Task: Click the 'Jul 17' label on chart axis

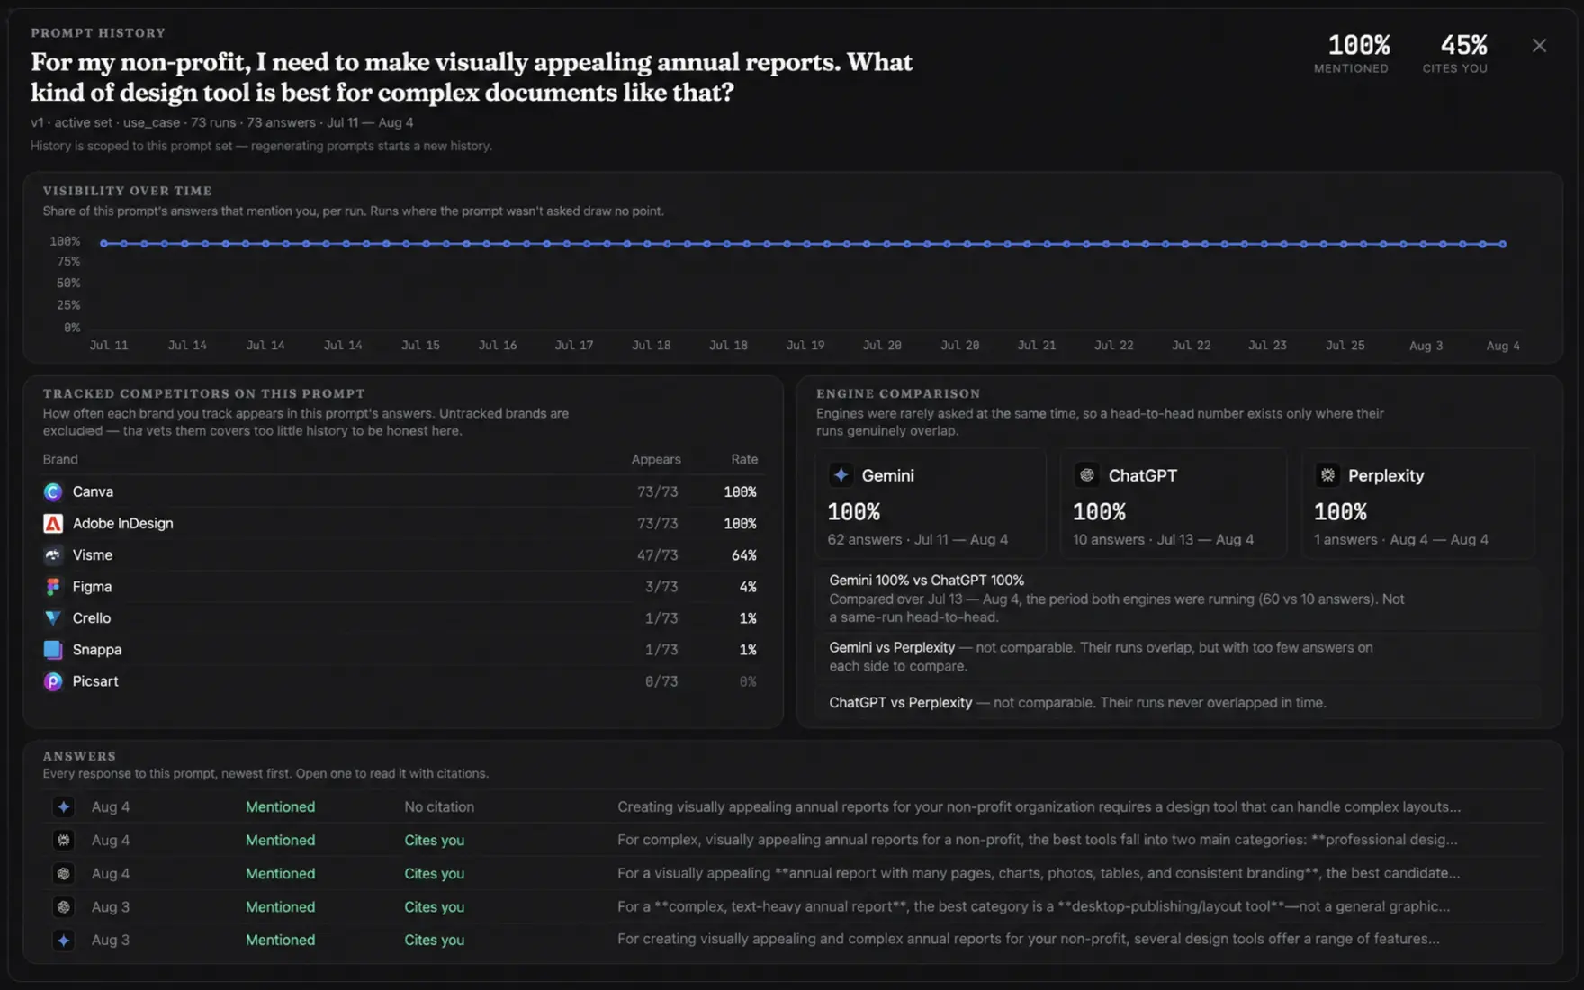Action: [574, 345]
